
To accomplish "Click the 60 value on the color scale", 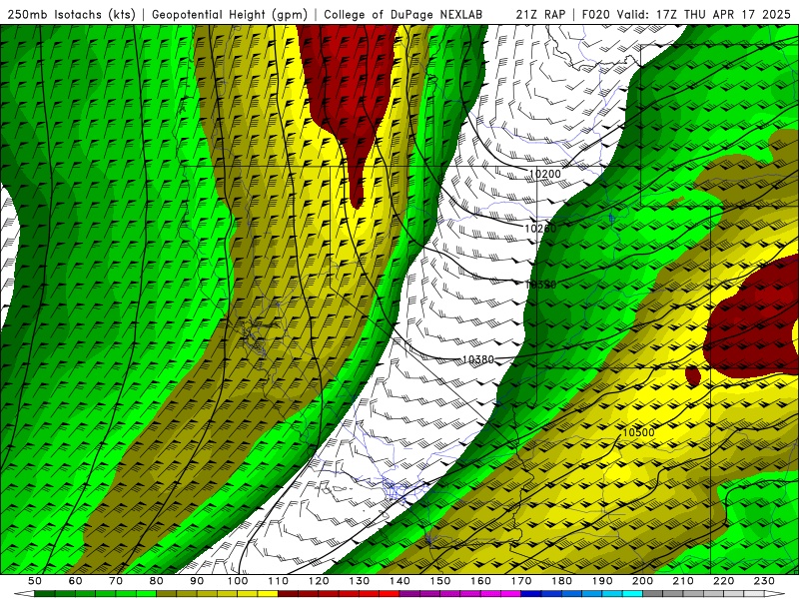I will pyautogui.click(x=75, y=581).
